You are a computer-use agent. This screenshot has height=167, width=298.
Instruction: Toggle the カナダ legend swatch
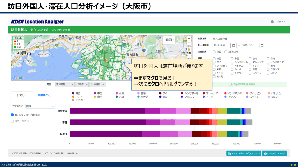(x=139, y=97)
